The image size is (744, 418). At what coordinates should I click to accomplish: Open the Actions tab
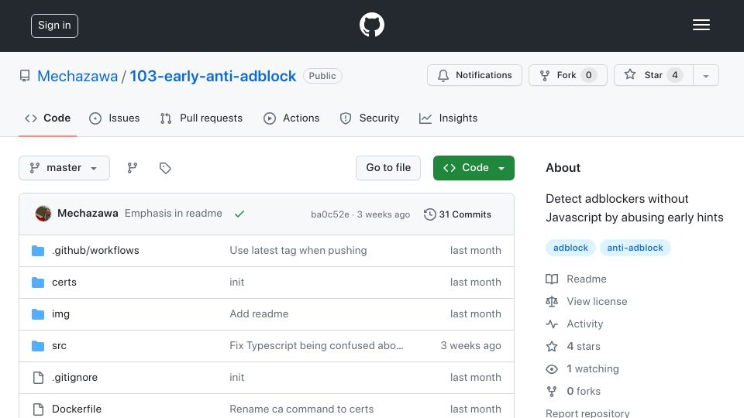pyautogui.click(x=291, y=118)
